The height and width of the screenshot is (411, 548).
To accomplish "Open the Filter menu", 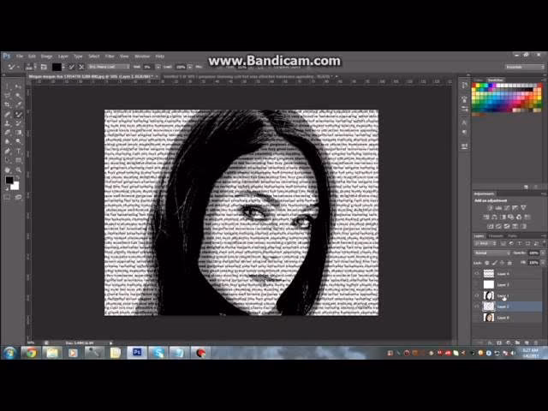I will pyautogui.click(x=110, y=56).
